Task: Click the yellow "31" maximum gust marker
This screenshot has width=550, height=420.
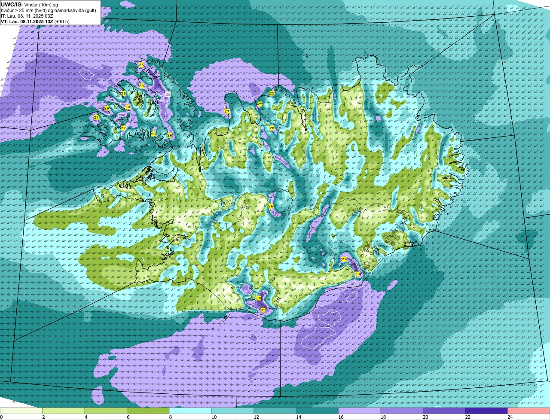Action: click(263, 310)
